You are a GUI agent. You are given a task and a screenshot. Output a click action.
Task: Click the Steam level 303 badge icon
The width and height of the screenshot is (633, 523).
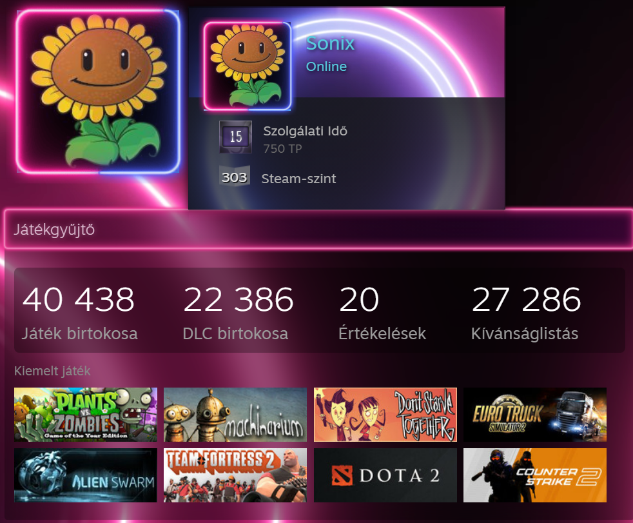(x=235, y=177)
